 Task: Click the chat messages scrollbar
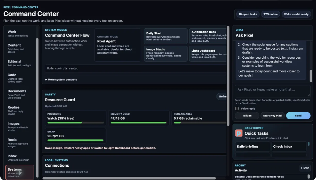[x=311, y=76]
